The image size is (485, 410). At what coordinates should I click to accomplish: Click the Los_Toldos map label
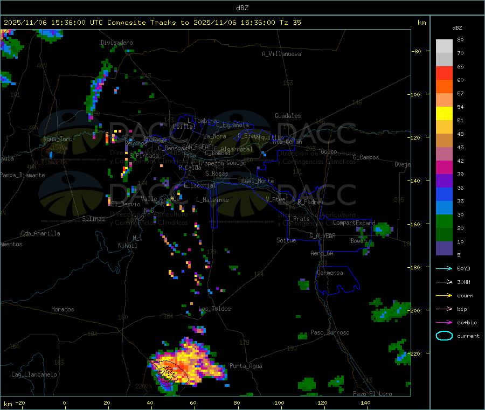tap(214, 309)
